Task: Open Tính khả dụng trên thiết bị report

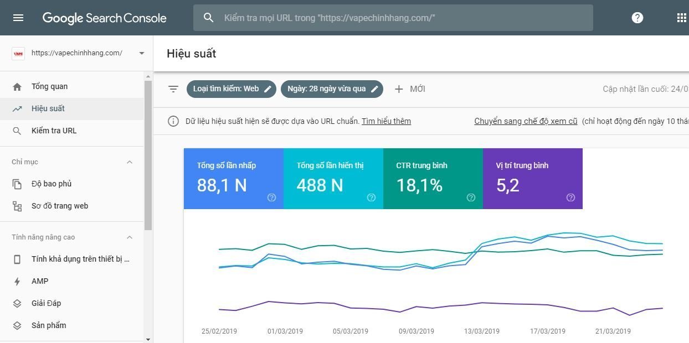Action: click(x=71, y=259)
